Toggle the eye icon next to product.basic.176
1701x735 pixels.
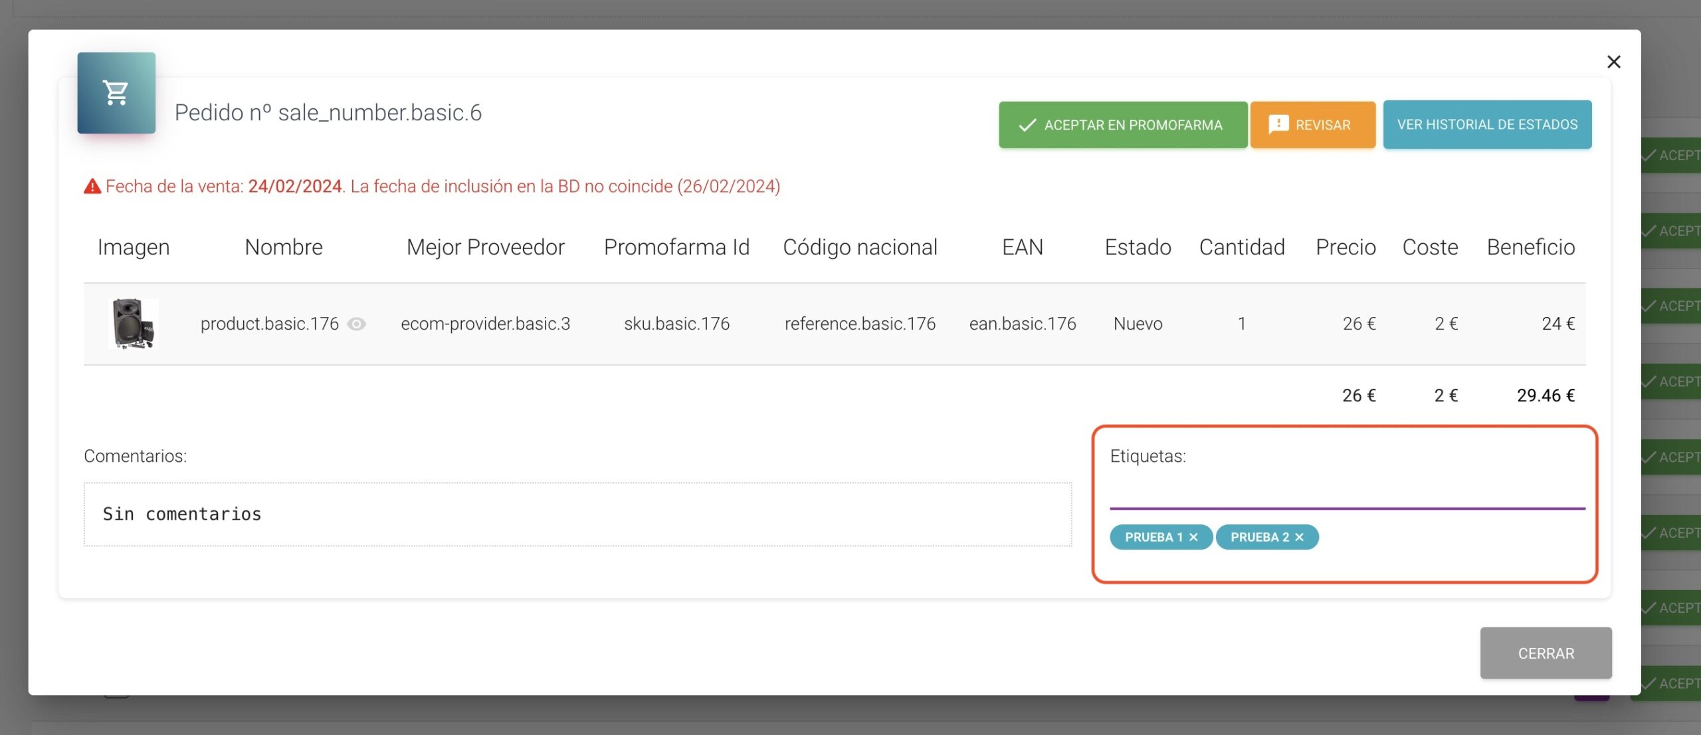click(x=357, y=324)
